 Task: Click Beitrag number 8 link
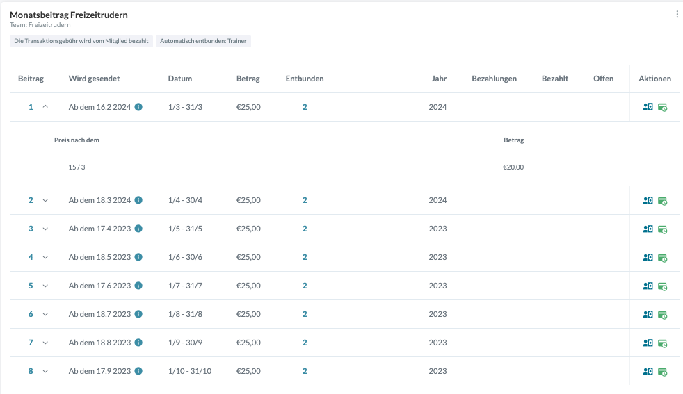[31, 371]
